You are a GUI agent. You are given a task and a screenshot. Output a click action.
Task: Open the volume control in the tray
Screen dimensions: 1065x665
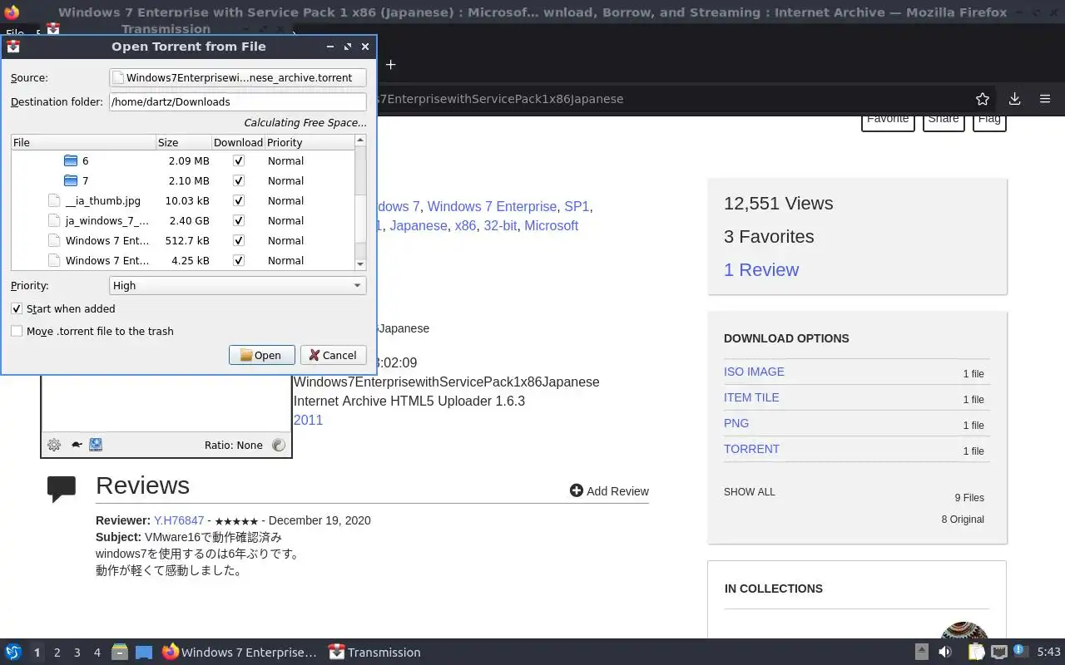pyautogui.click(x=945, y=652)
